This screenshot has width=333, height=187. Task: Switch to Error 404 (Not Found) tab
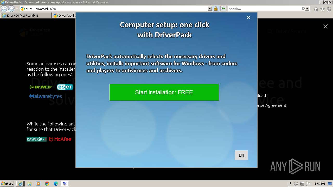(x=26, y=16)
